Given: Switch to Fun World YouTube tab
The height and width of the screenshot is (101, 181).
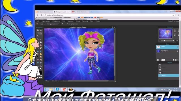Looking at the screenshot, I should 80,12.
